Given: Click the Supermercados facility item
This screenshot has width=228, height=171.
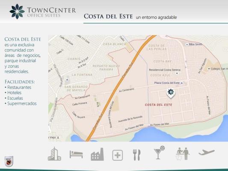Looking at the screenshot, I should tap(22, 103).
